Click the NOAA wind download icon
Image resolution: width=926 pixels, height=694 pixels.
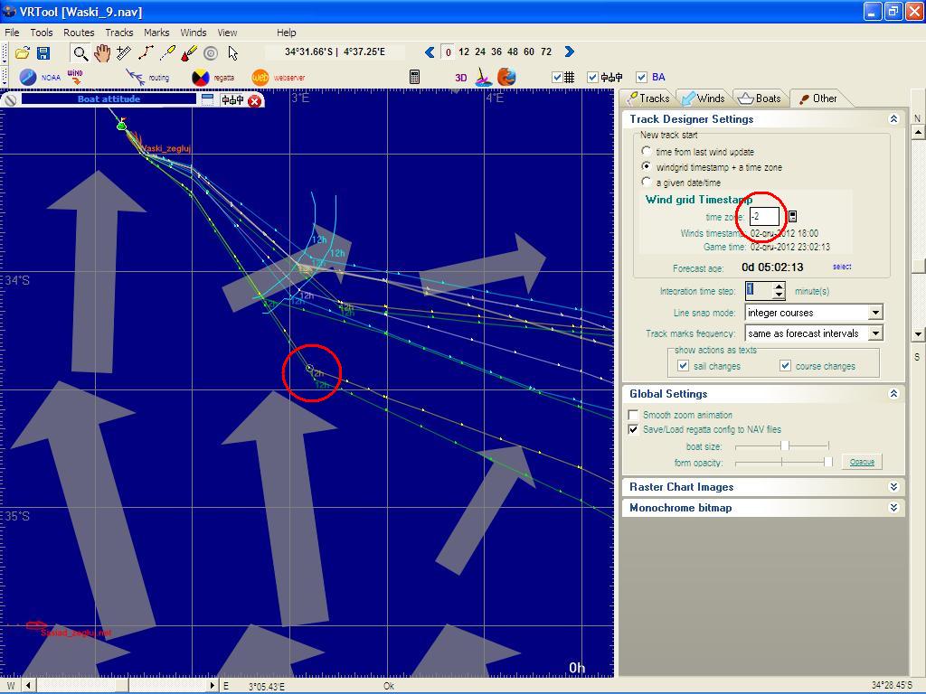30,78
